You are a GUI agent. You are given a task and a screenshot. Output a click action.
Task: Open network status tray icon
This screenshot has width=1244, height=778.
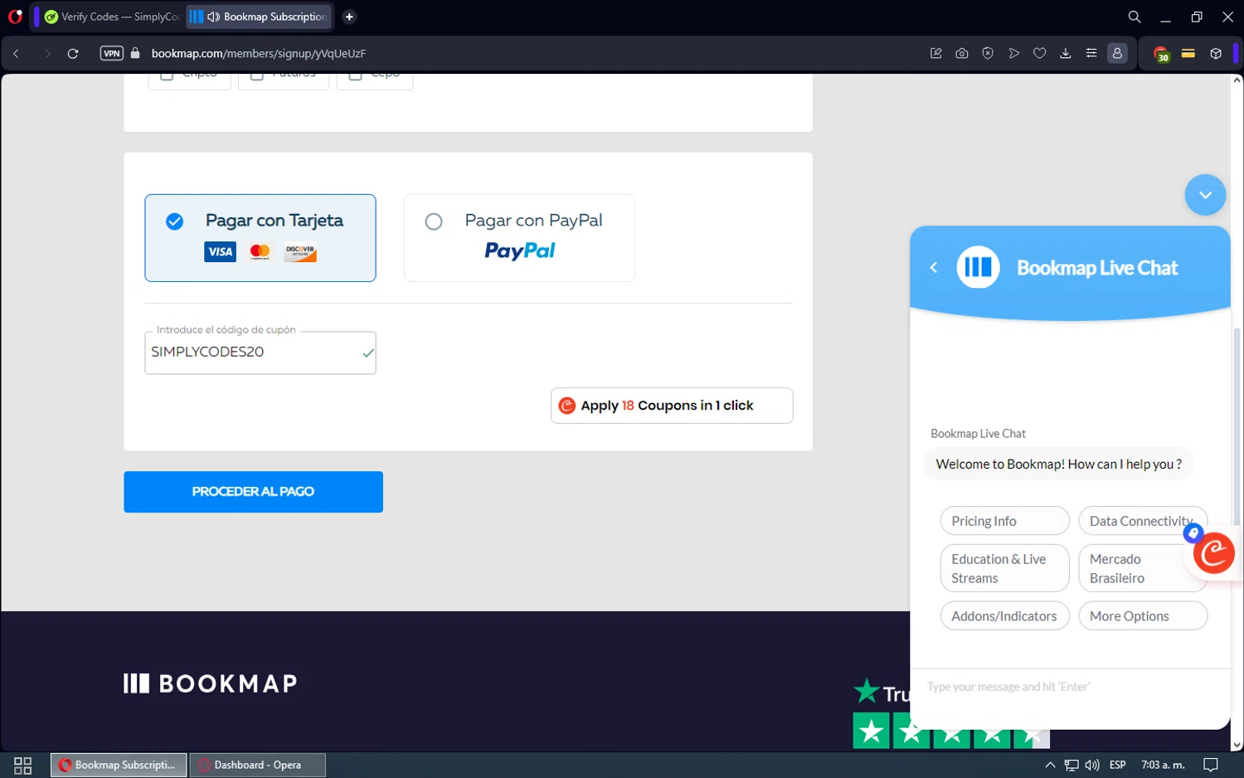tap(1071, 765)
